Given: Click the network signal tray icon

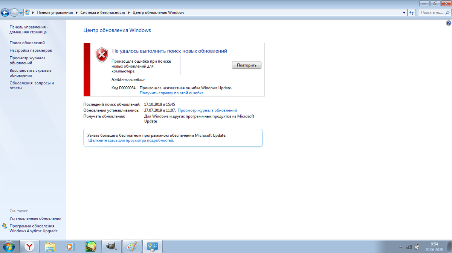Looking at the screenshot, I should (409, 247).
